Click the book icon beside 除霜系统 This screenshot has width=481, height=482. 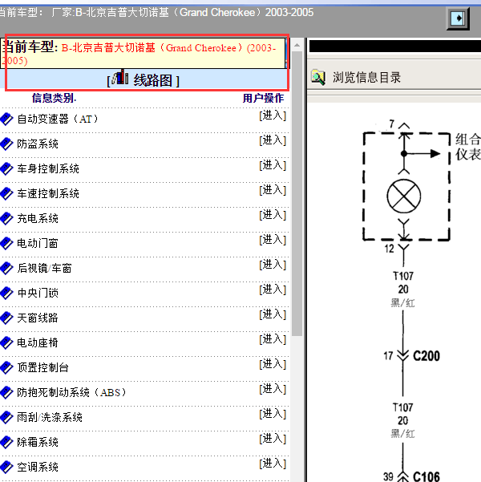6,443
